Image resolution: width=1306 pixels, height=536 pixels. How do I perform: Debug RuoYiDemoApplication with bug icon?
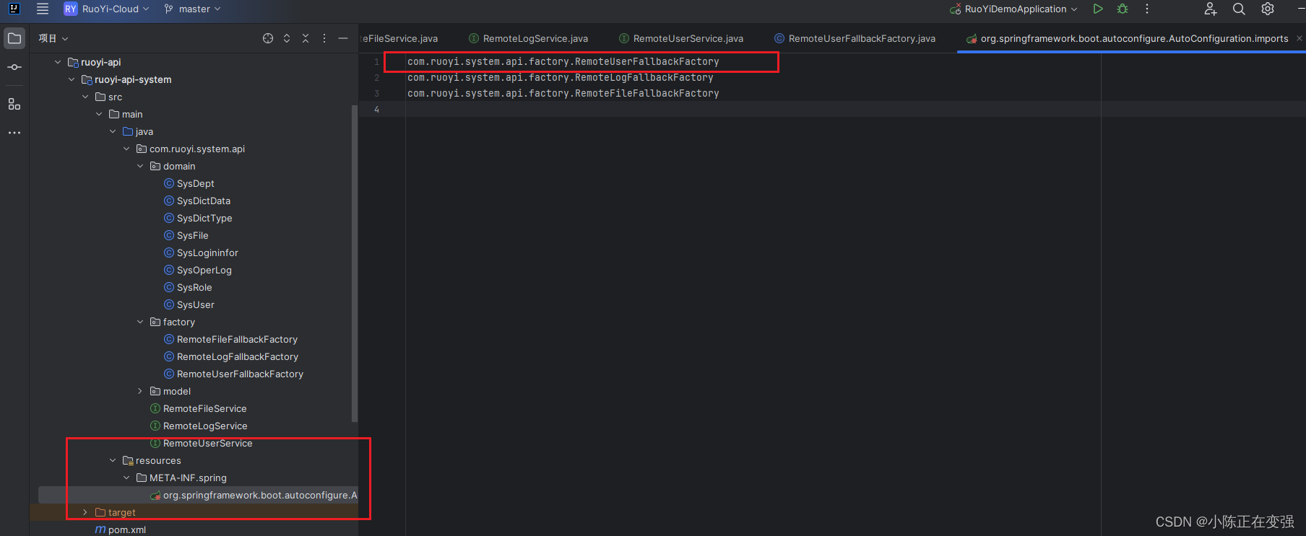tap(1123, 9)
